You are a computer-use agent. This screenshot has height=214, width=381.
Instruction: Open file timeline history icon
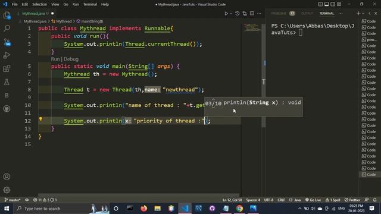coord(237,14)
